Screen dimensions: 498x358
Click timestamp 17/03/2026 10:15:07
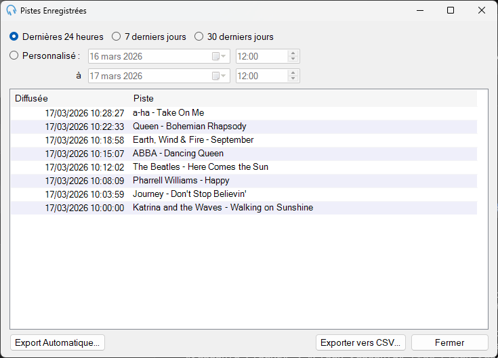(x=85, y=154)
